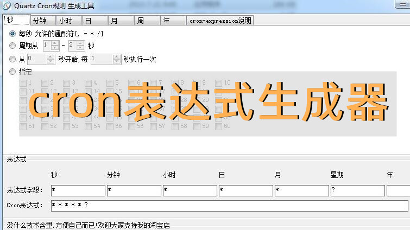
Task: Check the second 53 checkbox
Action: [x=67, y=126]
